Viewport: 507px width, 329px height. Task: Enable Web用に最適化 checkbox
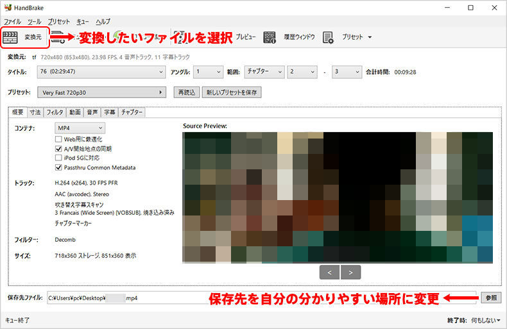coord(59,139)
